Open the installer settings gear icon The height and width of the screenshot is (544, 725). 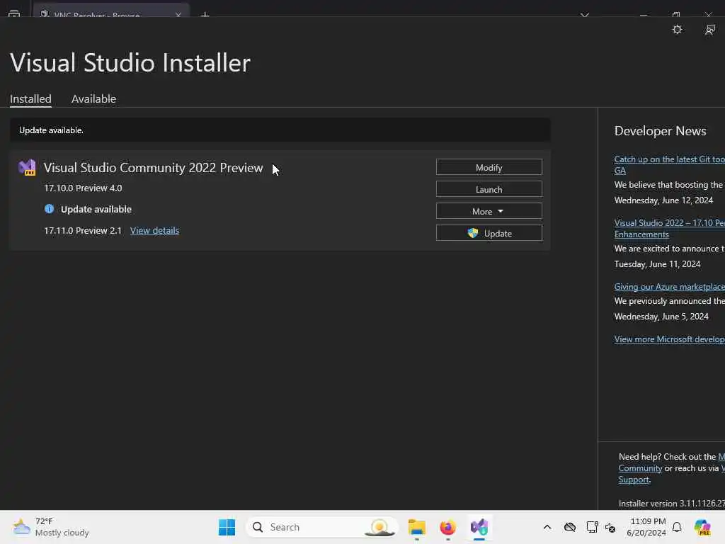[x=677, y=30]
